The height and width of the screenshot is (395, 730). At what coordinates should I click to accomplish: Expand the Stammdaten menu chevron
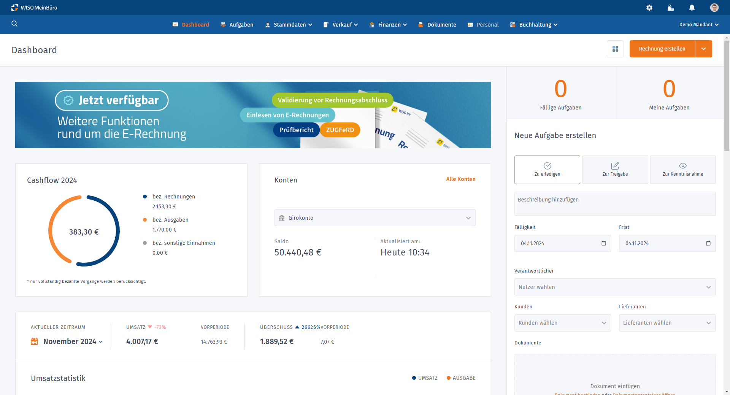coord(310,25)
